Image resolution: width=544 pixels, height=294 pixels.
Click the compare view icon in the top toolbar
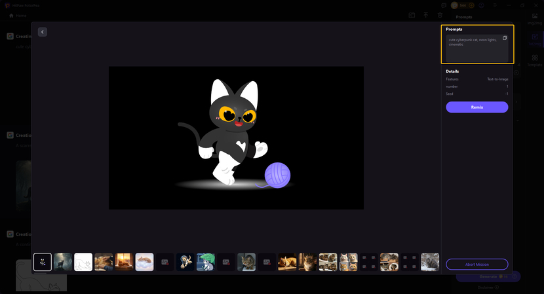tap(412, 15)
